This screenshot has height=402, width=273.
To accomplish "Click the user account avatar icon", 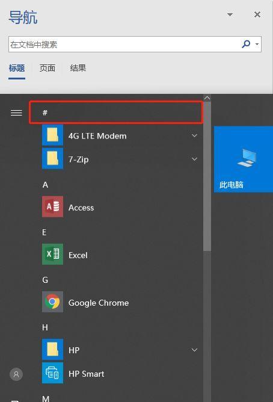I will (x=16, y=374).
